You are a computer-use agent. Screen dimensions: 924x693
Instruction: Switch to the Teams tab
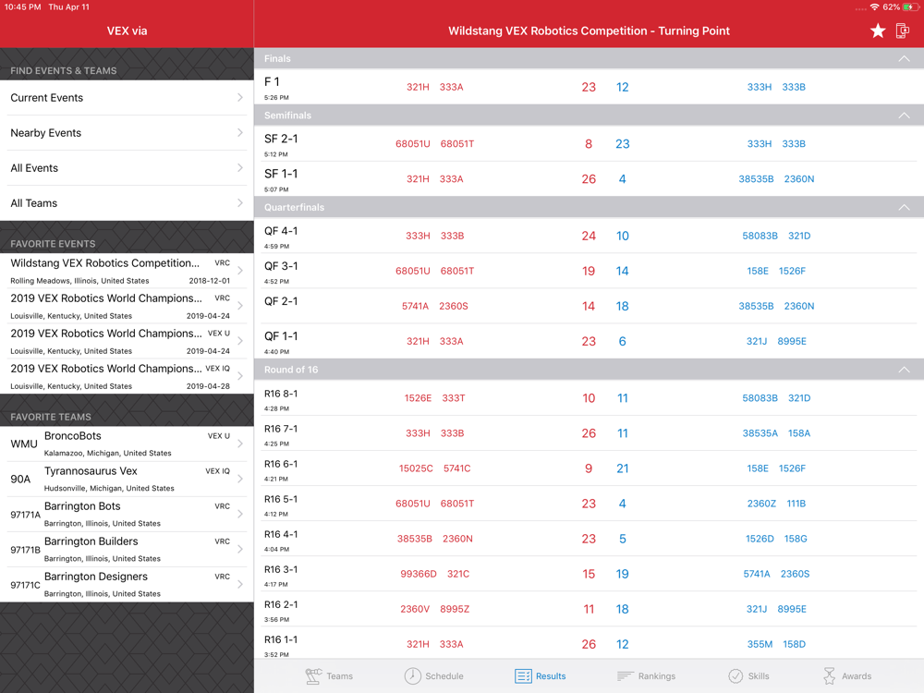(x=329, y=676)
